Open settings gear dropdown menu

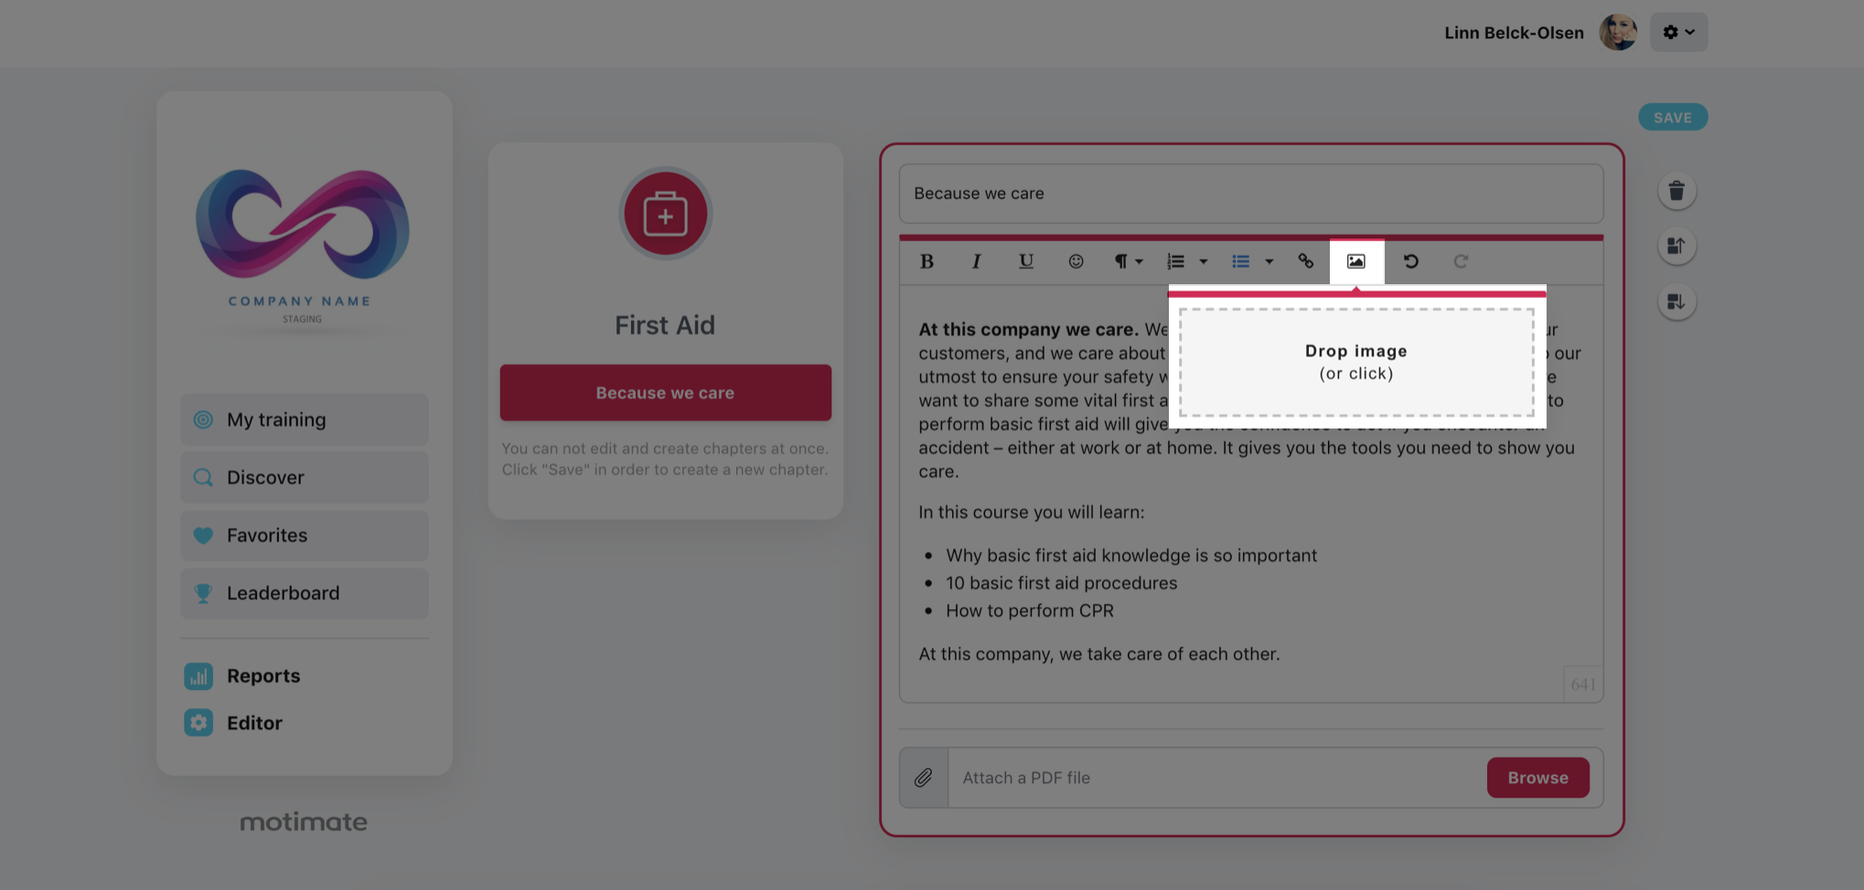(1679, 32)
